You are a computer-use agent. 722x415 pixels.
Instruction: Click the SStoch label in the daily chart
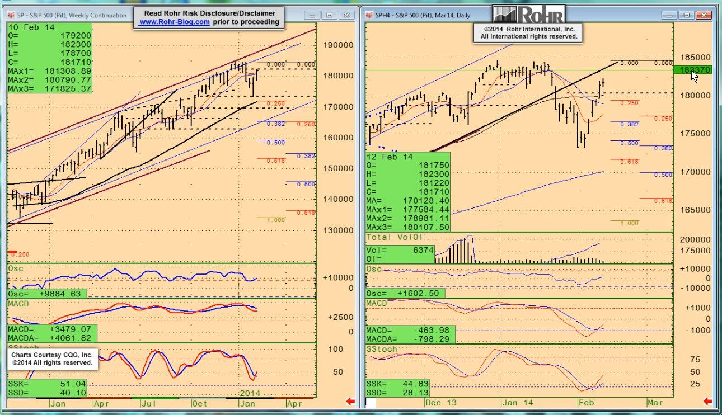tap(381, 349)
